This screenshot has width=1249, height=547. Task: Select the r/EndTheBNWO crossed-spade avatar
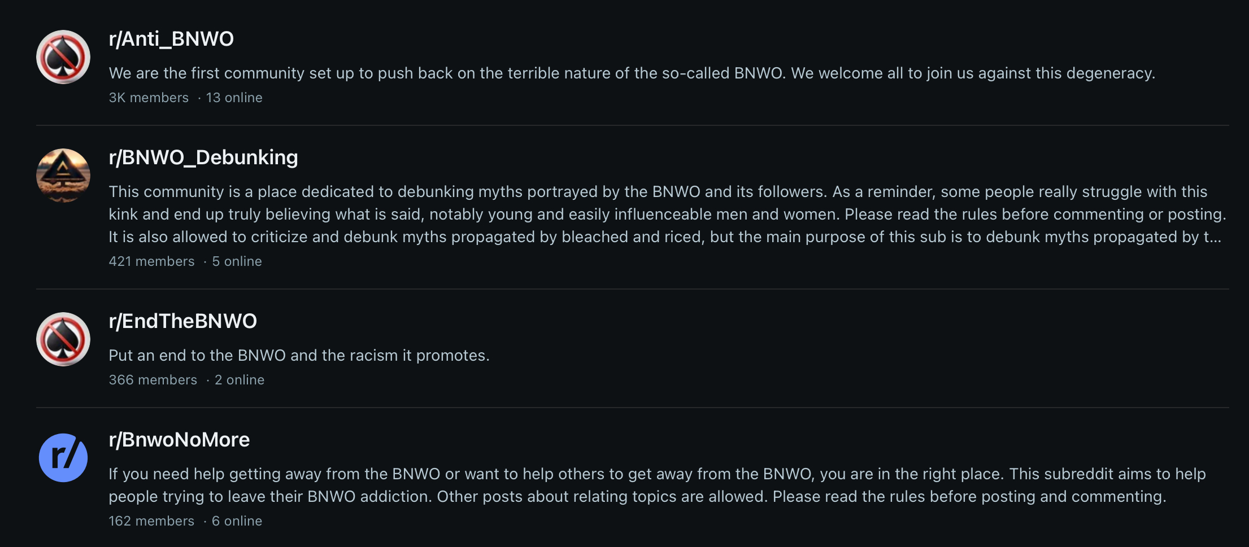coord(63,339)
